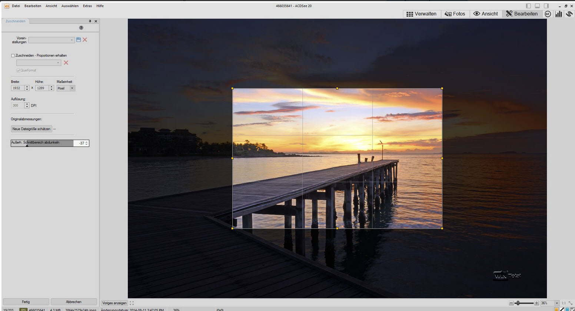575x311 pixels.
Task: Click Fertig to apply crop
Action: click(26, 302)
